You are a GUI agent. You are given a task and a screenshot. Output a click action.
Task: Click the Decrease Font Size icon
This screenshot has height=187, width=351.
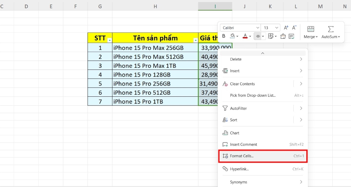point(295,27)
